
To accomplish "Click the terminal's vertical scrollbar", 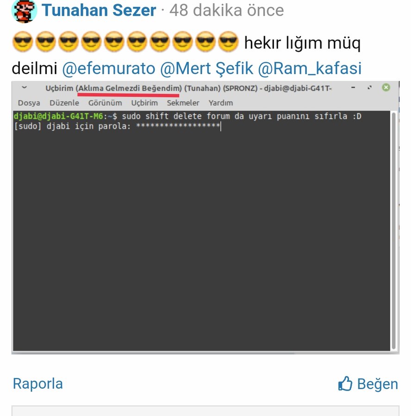I will click(x=394, y=231).
